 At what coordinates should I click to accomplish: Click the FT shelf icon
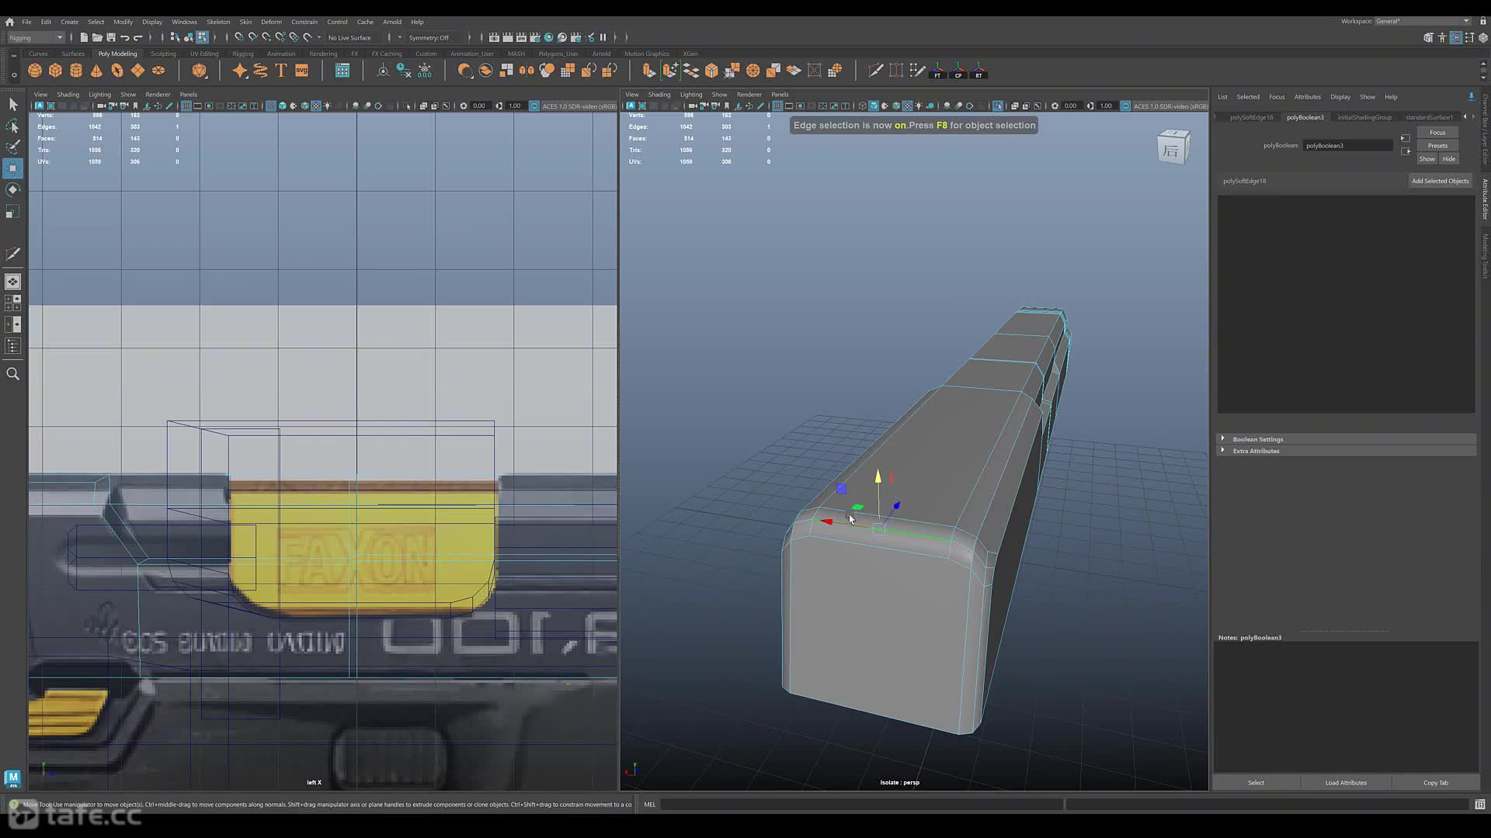(937, 71)
